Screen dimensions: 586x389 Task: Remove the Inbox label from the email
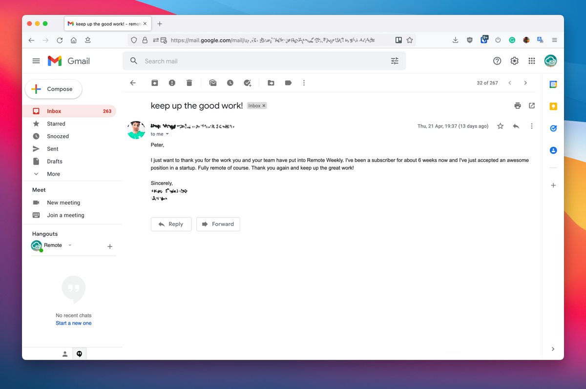[x=264, y=106]
